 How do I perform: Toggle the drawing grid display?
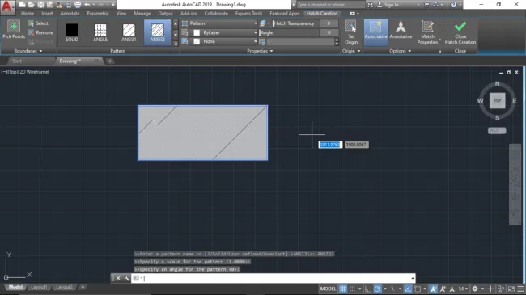pos(342,289)
